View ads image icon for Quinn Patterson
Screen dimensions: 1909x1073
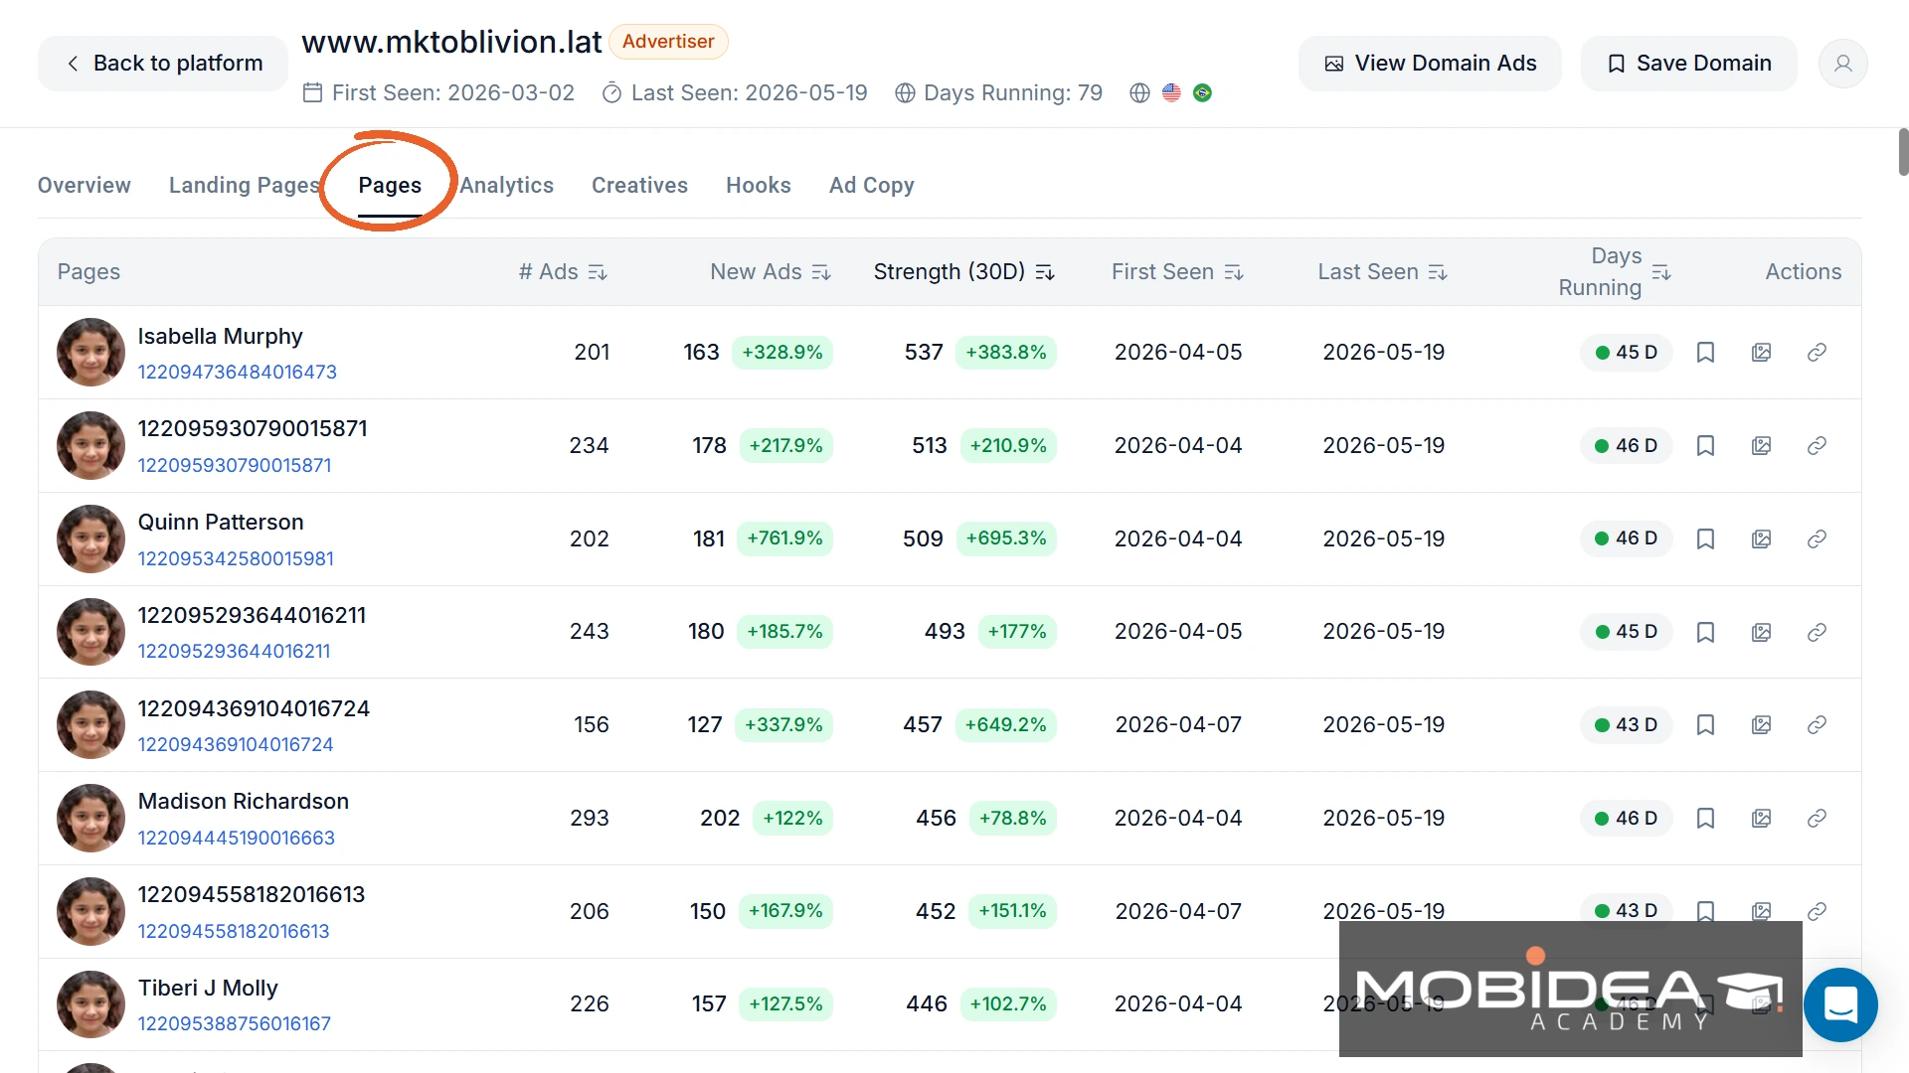1761,538
